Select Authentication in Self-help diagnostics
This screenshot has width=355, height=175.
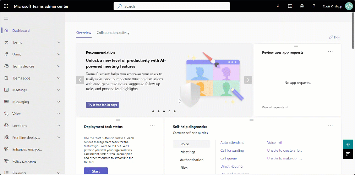pyautogui.click(x=192, y=160)
